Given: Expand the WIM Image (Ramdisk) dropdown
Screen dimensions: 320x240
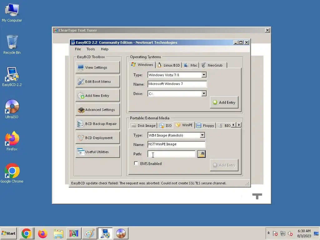Looking at the screenshot, I should 202,135.
